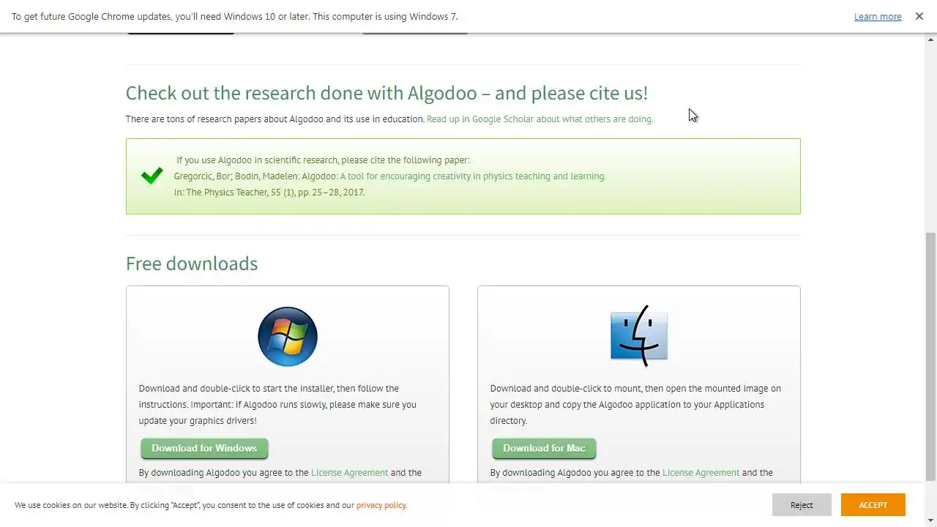
Task: Click Download for Mac button
Action: click(544, 448)
